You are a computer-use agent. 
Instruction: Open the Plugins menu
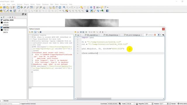click(26, 4)
